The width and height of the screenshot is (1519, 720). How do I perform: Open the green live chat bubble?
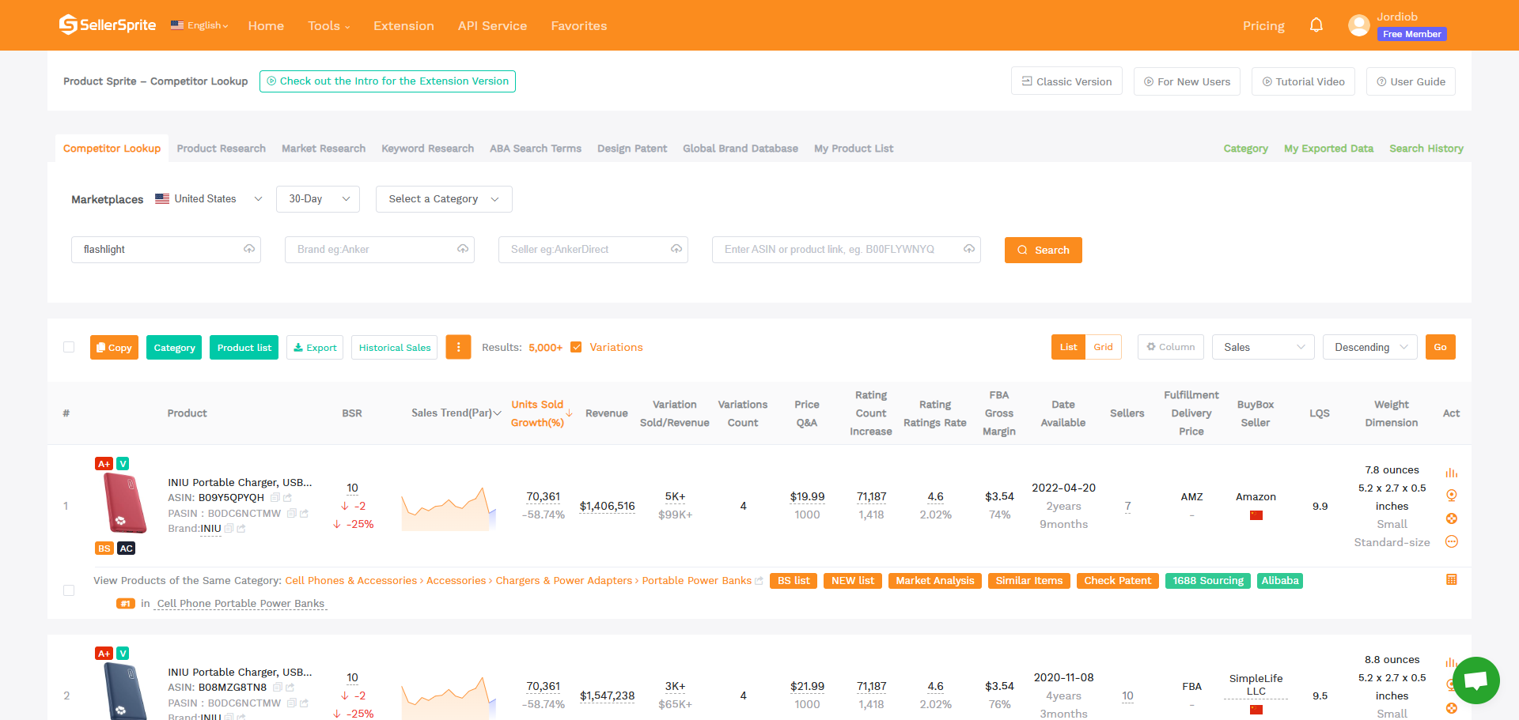point(1476,680)
